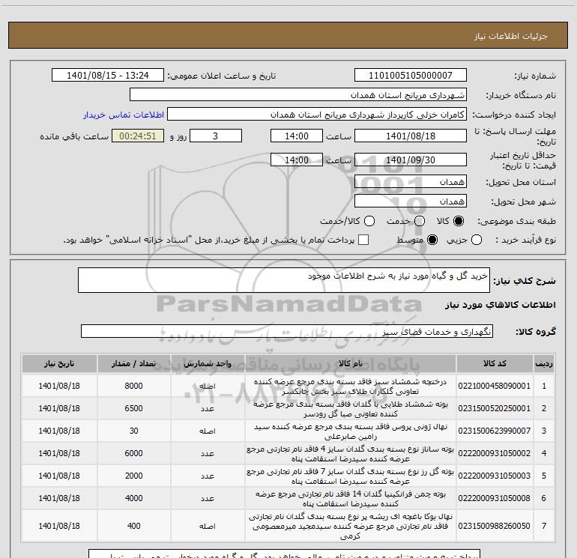The width and height of the screenshot is (577, 558).
Task: Click product code 0231500988260050
Action: click(495, 526)
